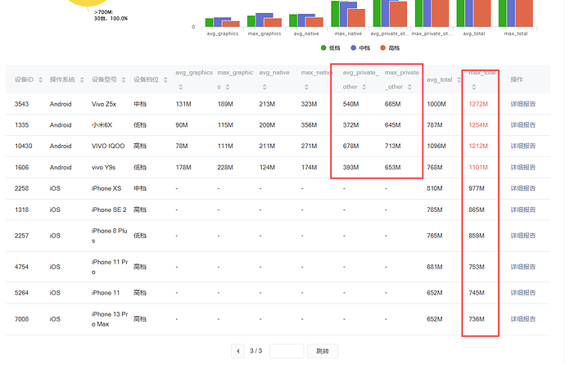Click the max_total chart axis label

click(x=516, y=34)
